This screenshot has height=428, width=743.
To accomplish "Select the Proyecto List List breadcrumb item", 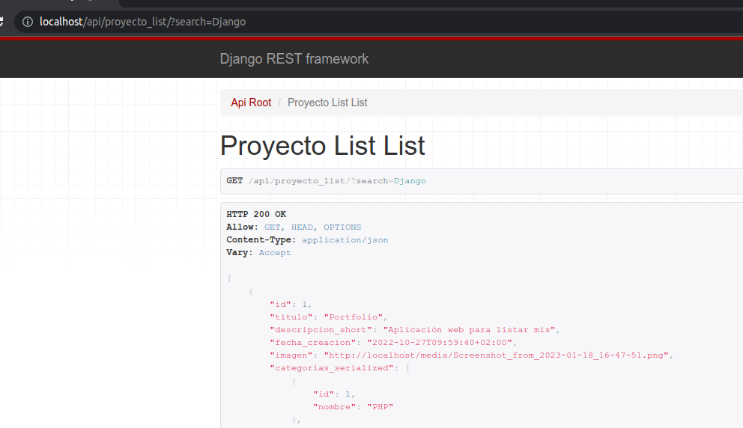I will 327,103.
